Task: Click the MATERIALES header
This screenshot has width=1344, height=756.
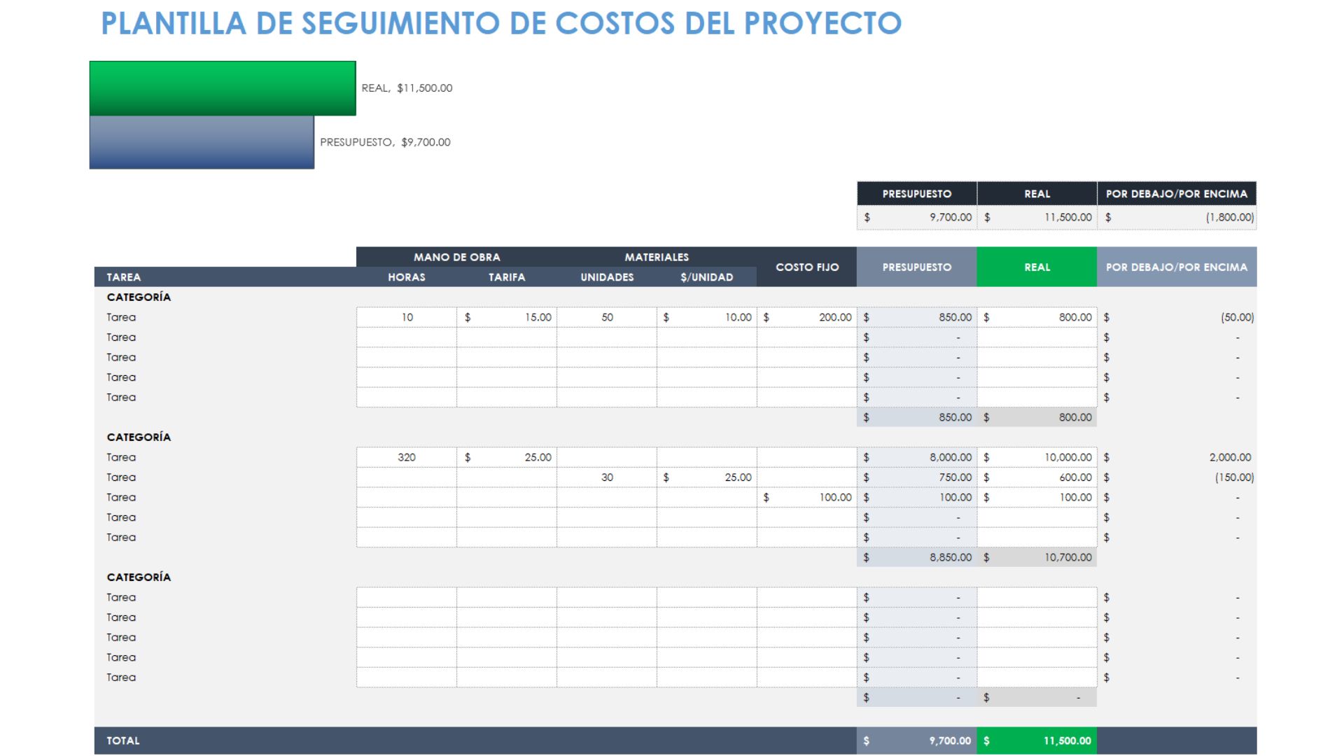Action: tap(657, 257)
